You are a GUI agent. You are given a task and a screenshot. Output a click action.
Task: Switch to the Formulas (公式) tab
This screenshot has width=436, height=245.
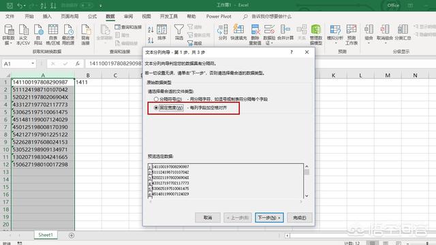click(x=93, y=16)
